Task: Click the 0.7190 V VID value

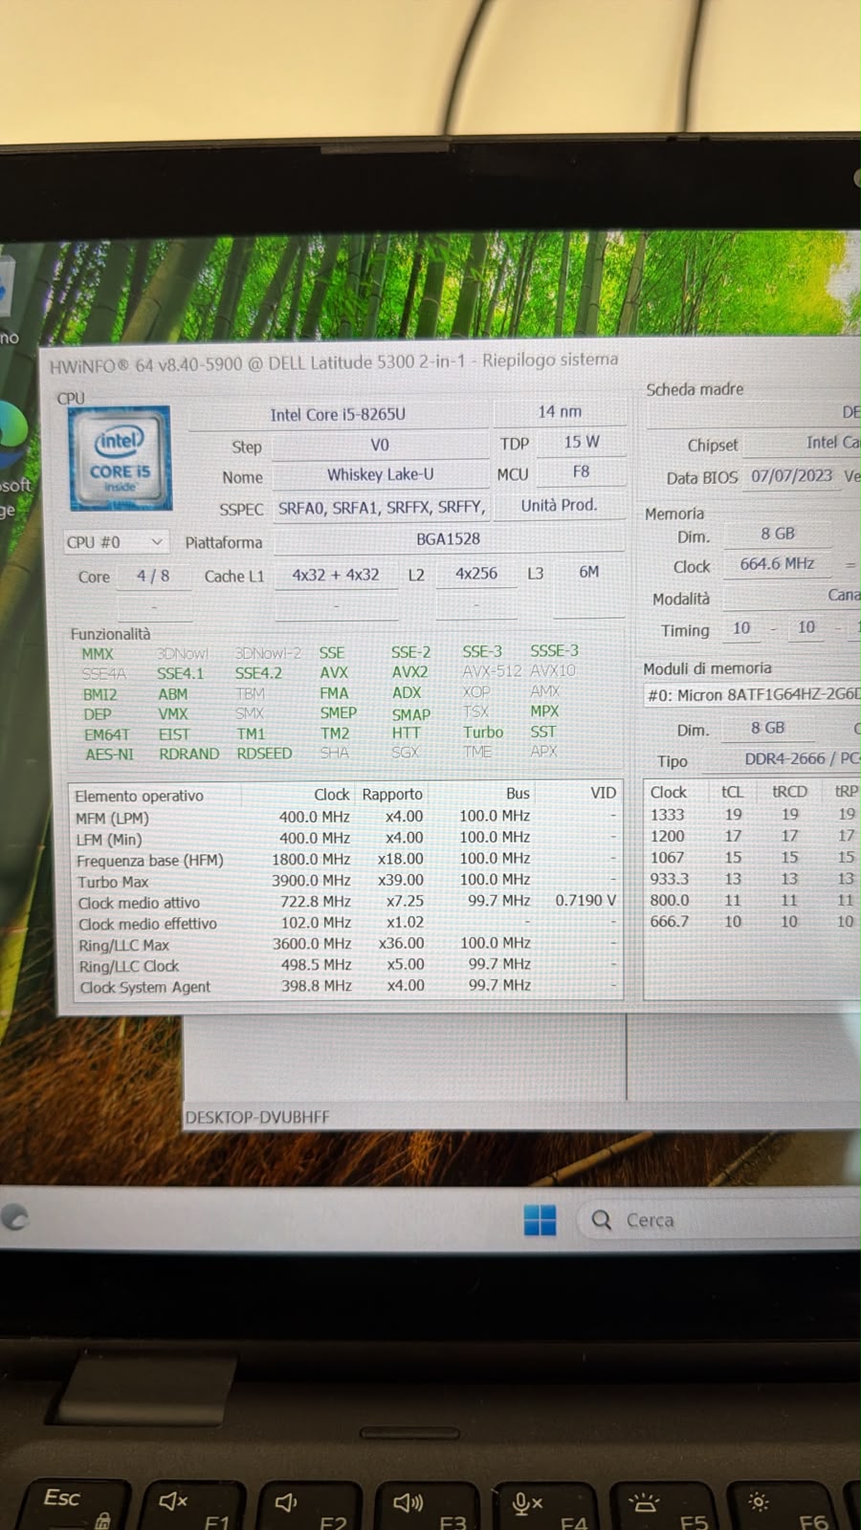Action: 585,901
